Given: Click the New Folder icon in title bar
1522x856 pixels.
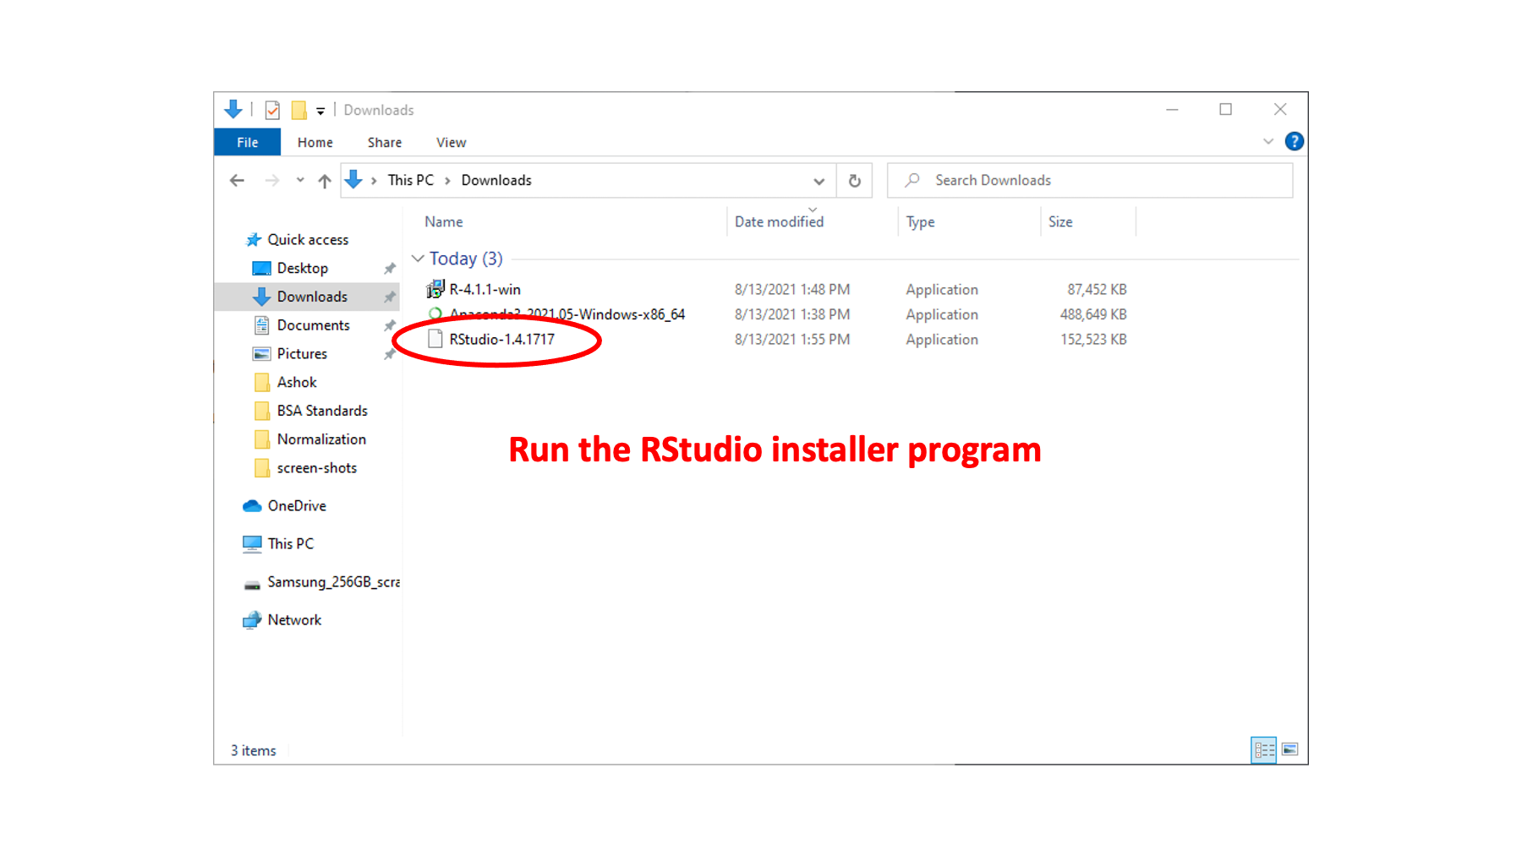Looking at the screenshot, I should [x=298, y=110].
